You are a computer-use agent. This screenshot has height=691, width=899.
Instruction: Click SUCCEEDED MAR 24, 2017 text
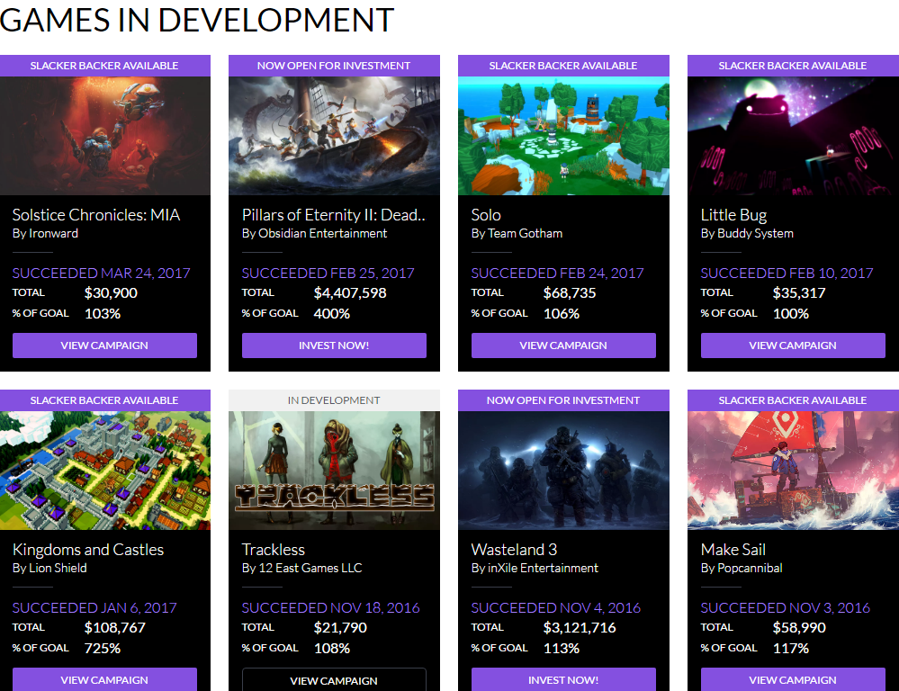102,273
